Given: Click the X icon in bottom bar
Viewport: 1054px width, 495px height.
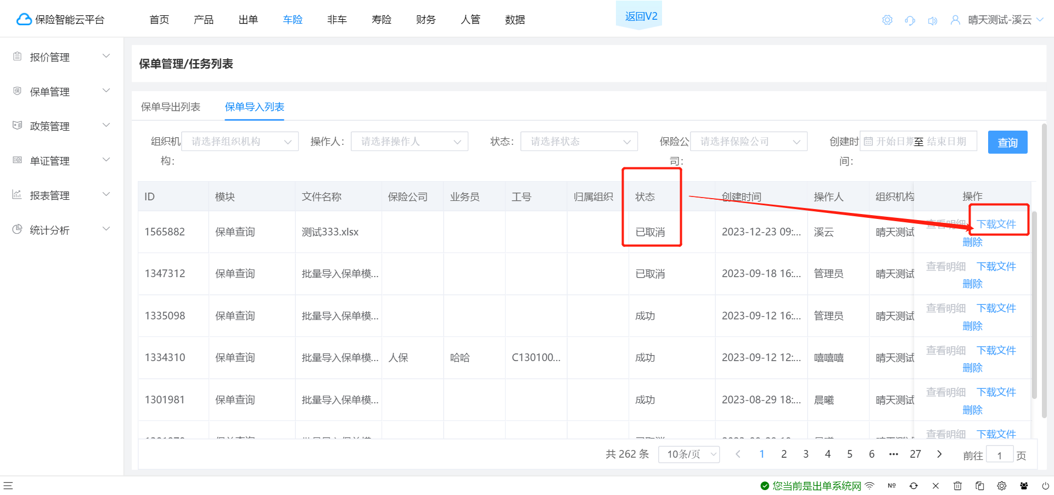Looking at the screenshot, I should pyautogui.click(x=935, y=486).
